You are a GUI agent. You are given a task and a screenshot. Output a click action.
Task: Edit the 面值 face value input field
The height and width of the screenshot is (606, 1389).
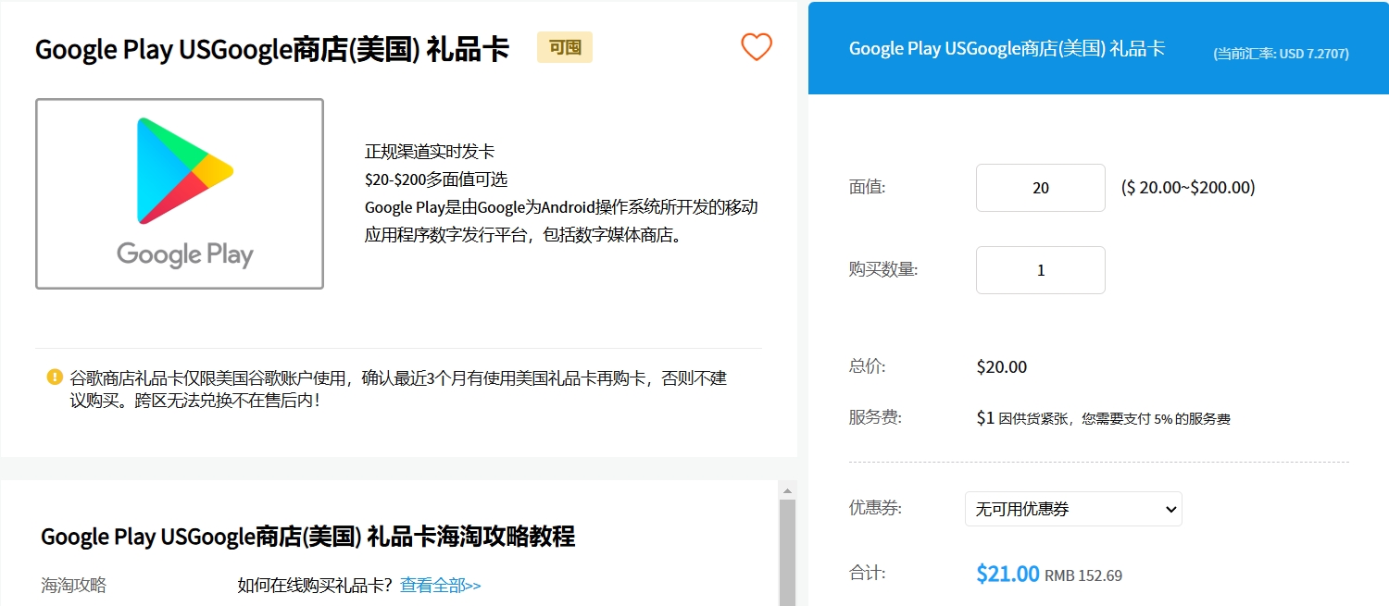click(x=1041, y=188)
